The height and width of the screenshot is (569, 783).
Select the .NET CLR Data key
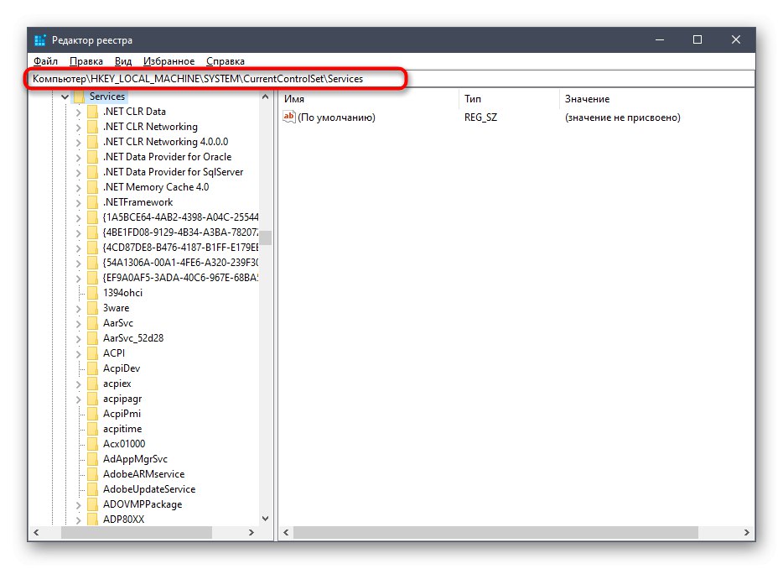(134, 112)
